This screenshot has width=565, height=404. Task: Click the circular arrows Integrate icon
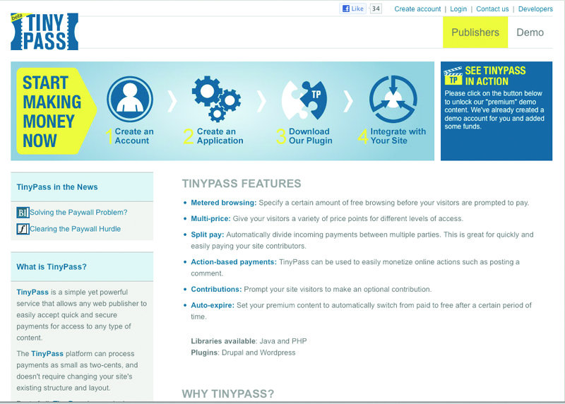(x=393, y=99)
